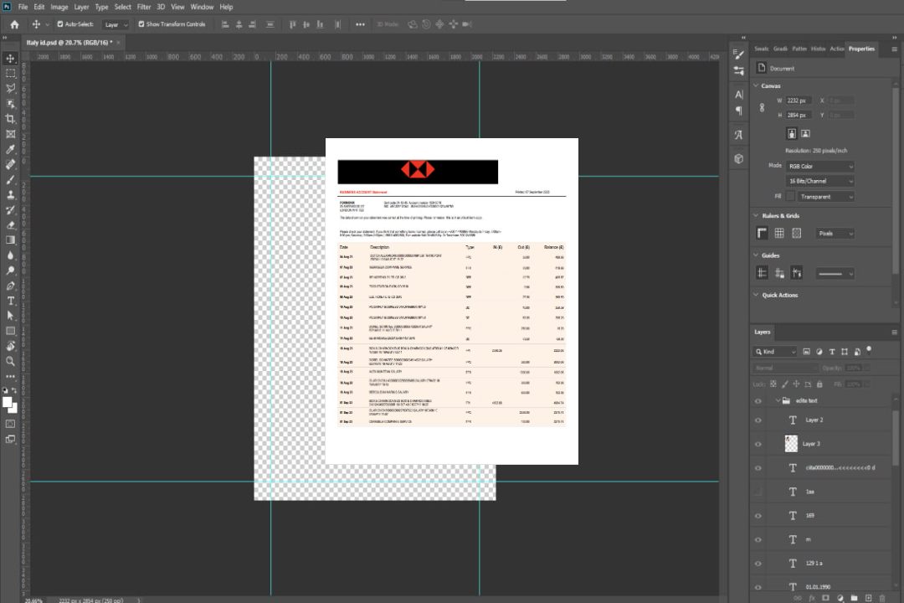Select the Rectangular Marquee tool
904x603 pixels.
tap(11, 73)
